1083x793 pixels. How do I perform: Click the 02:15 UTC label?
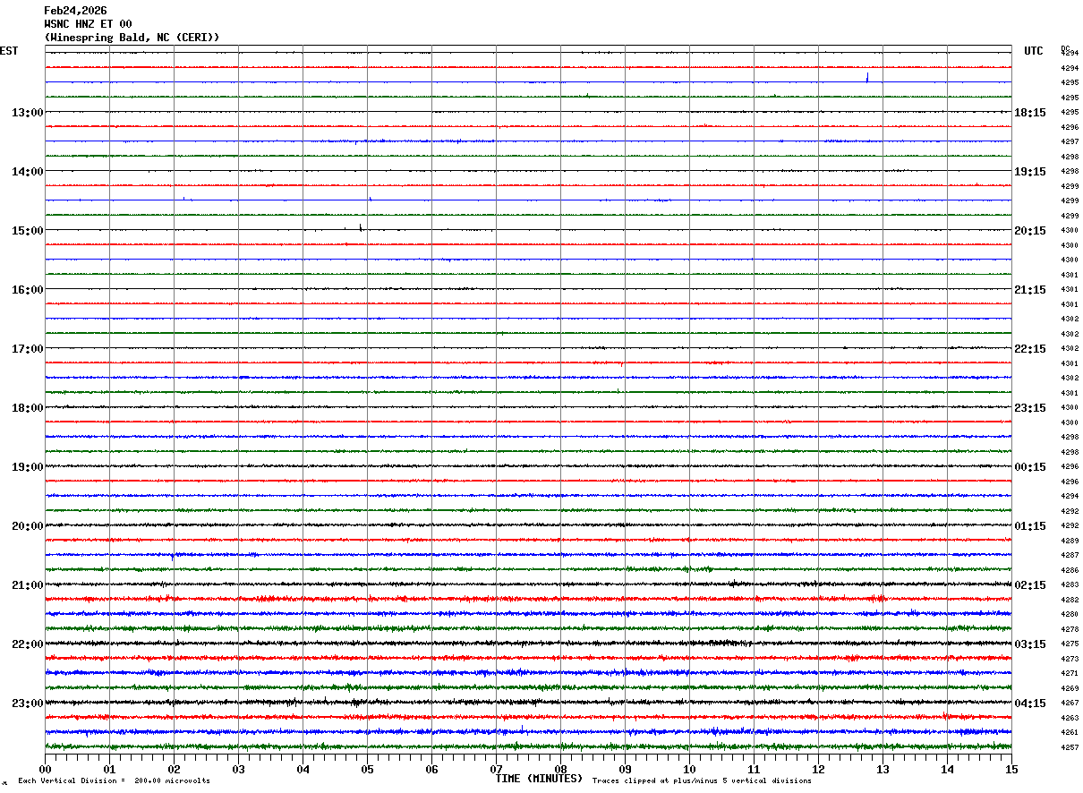coord(1030,585)
